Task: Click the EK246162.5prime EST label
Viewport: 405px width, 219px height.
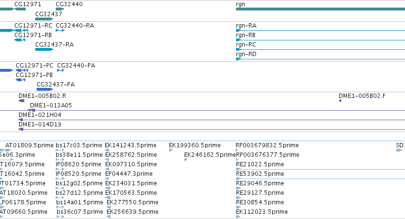Action: (210, 155)
